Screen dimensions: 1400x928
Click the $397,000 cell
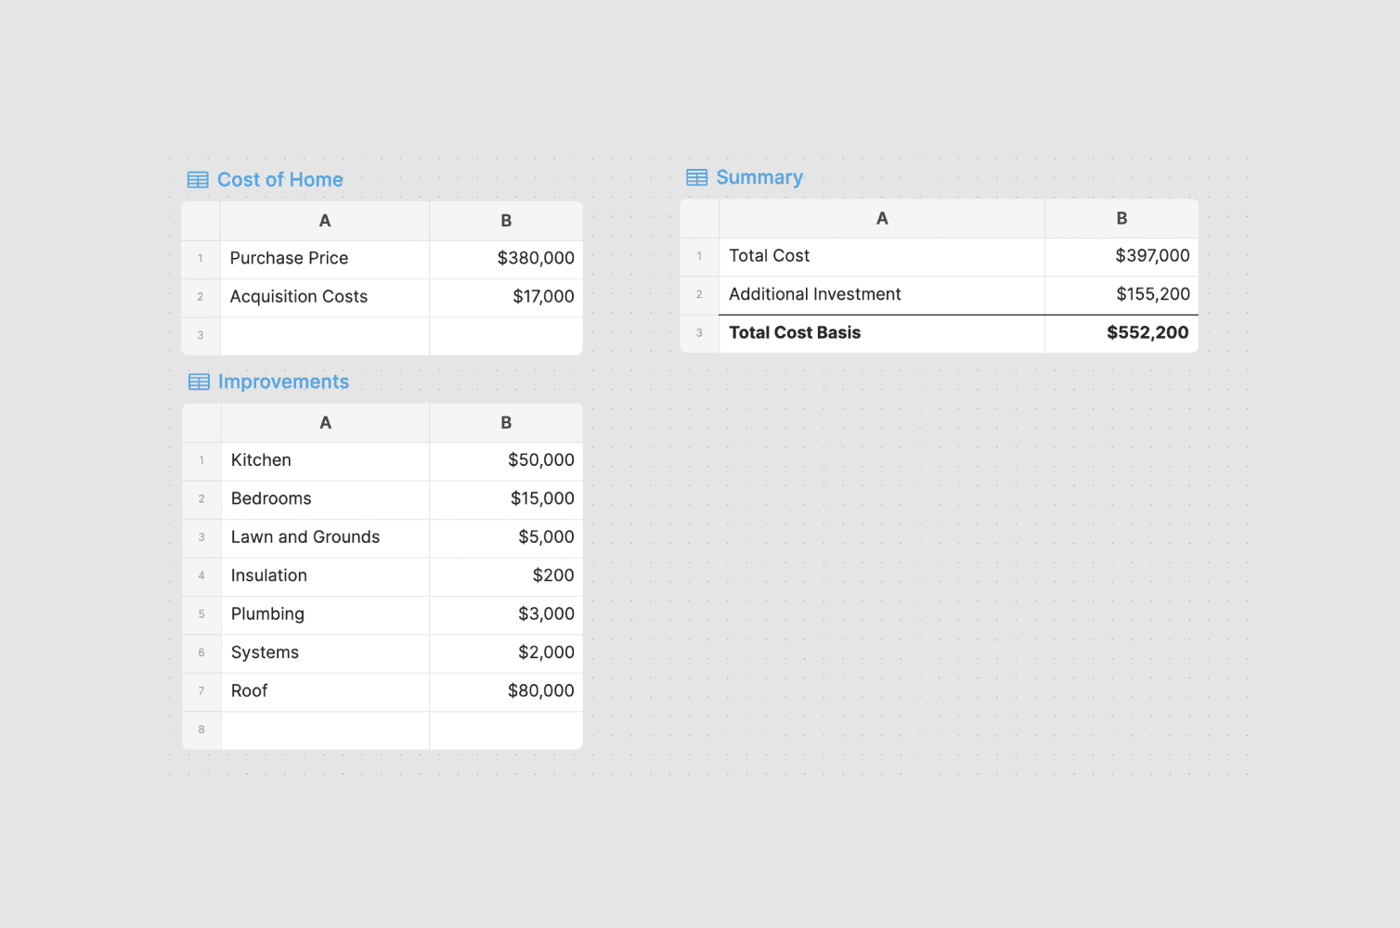click(x=1121, y=257)
